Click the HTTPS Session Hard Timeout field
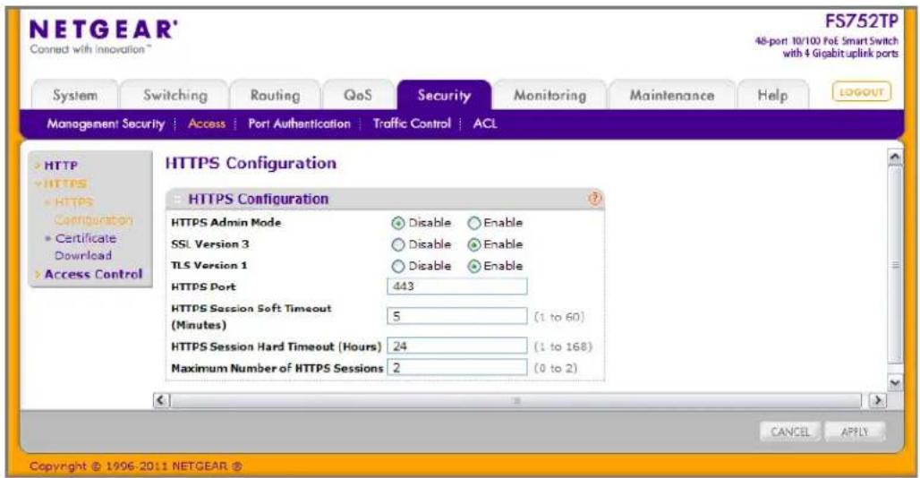Viewport: 920px width, 478px height. pos(457,346)
